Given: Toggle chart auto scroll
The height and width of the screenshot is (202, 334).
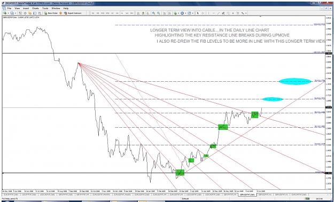Looking at the screenshot, I should coord(165,13).
